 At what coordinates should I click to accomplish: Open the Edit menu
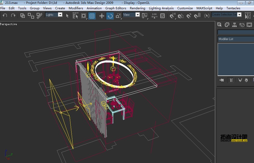tap(12, 8)
